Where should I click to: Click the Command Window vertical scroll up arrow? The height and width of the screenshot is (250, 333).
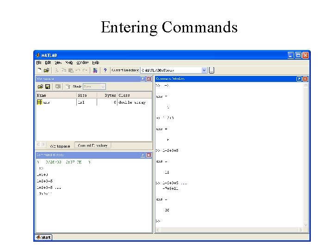306,86
